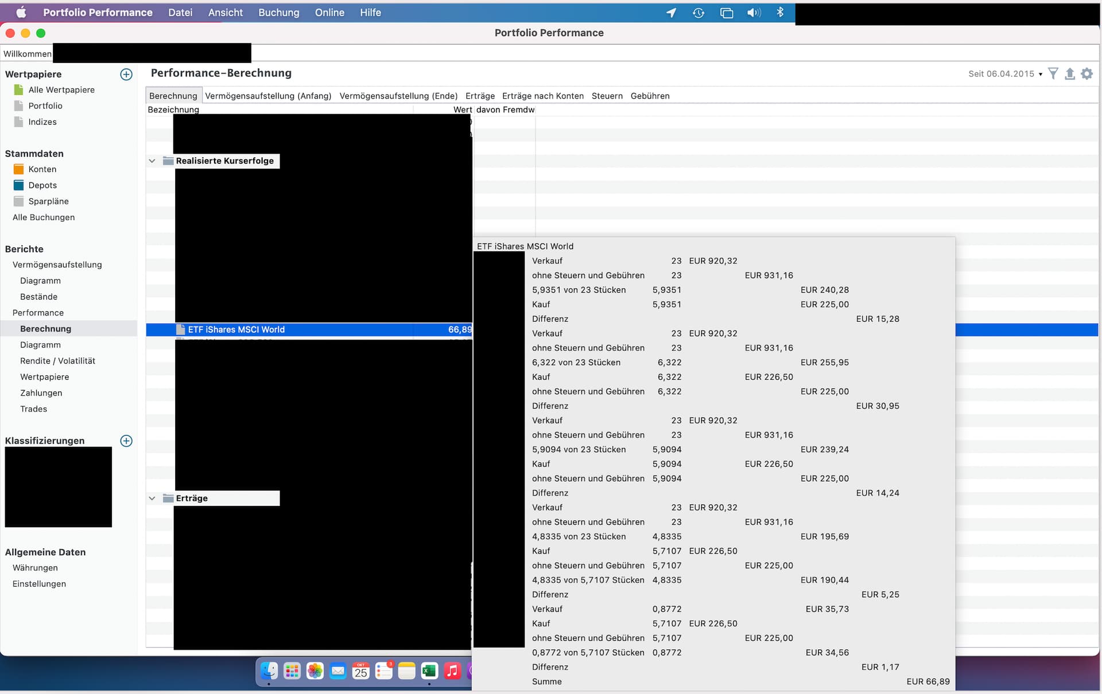The height and width of the screenshot is (694, 1102).
Task: Open Alle Buchungen
Action: 44,217
